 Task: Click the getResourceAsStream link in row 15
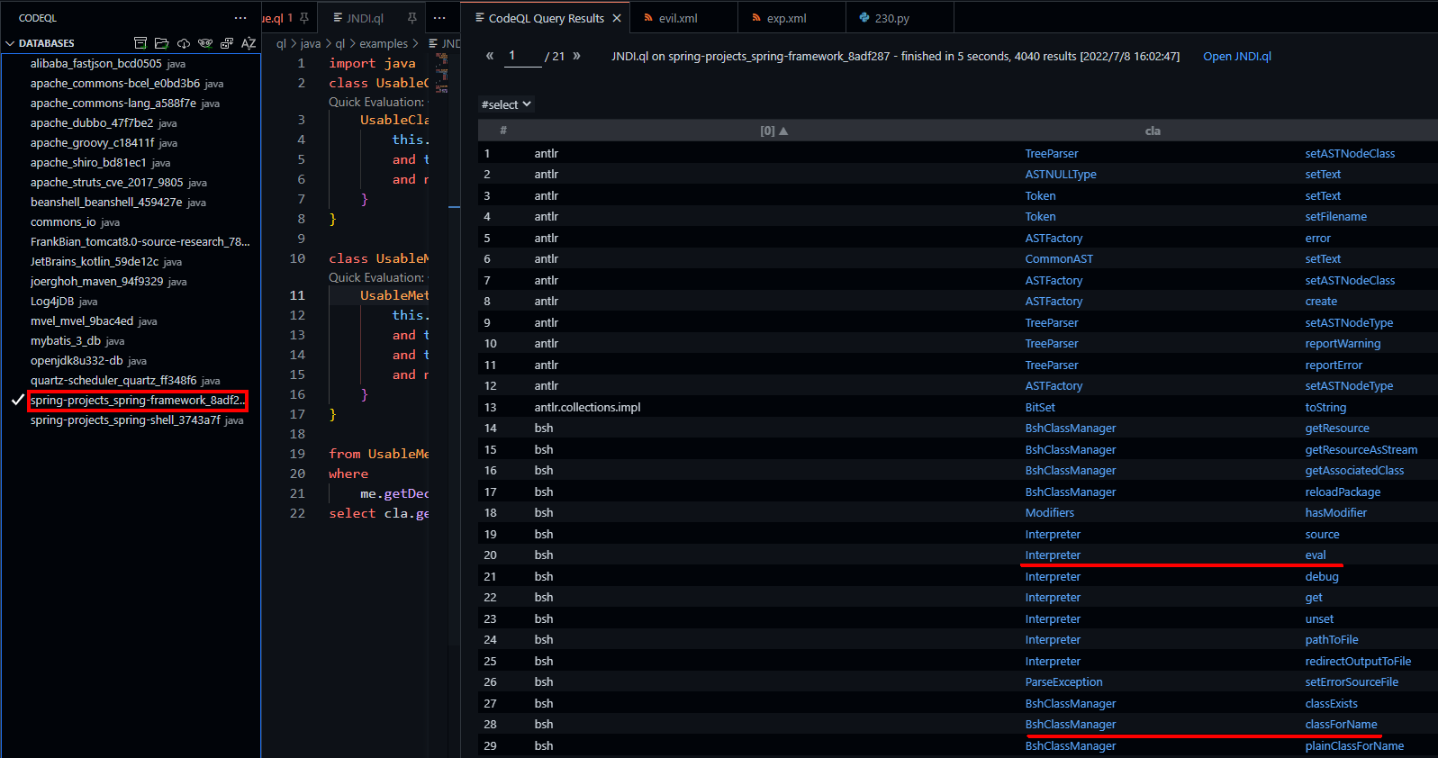(1361, 450)
